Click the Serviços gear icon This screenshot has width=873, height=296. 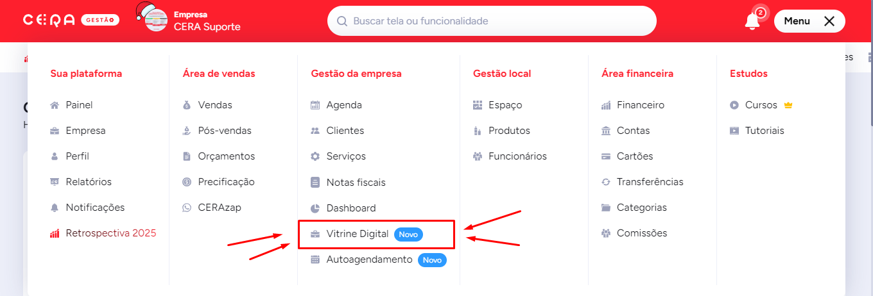click(315, 156)
